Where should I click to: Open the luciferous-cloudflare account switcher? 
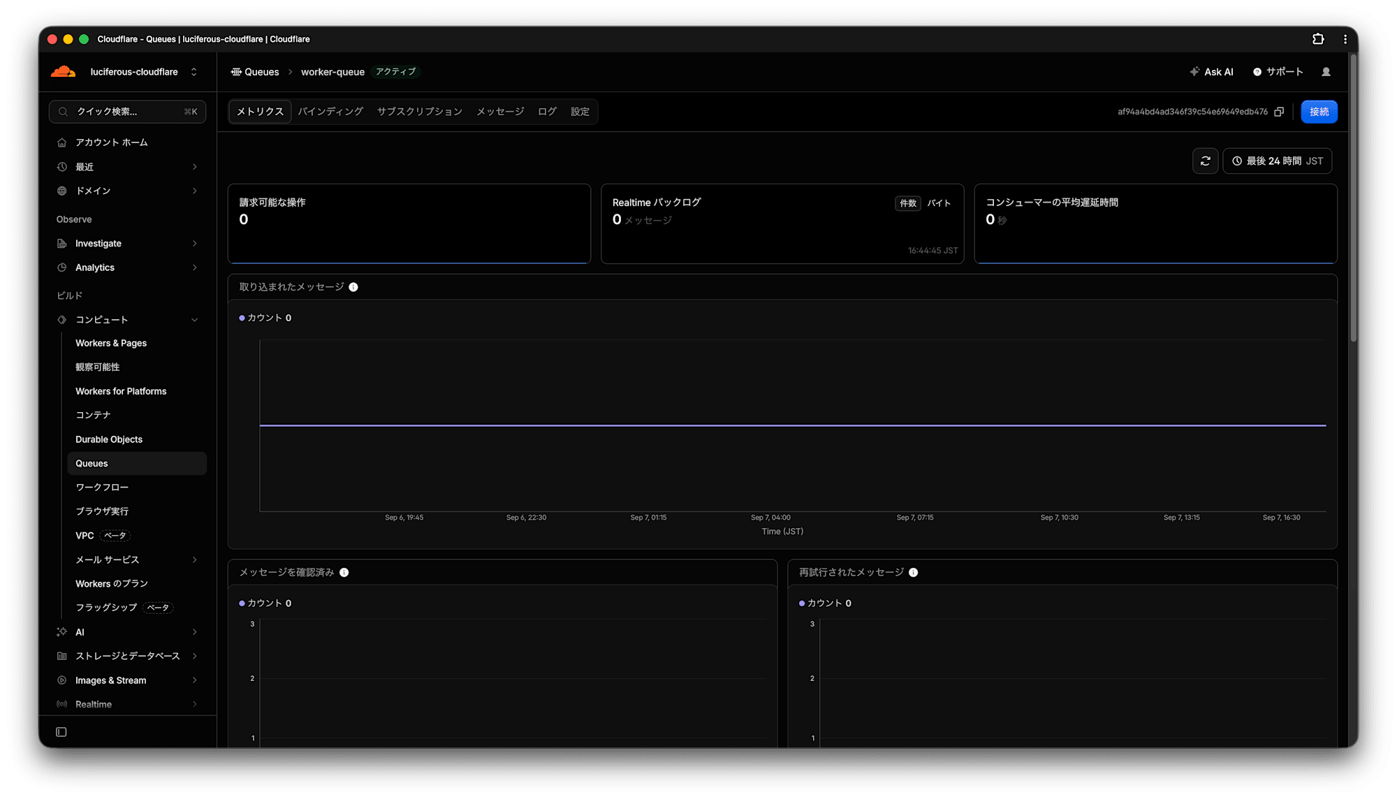[x=144, y=72]
